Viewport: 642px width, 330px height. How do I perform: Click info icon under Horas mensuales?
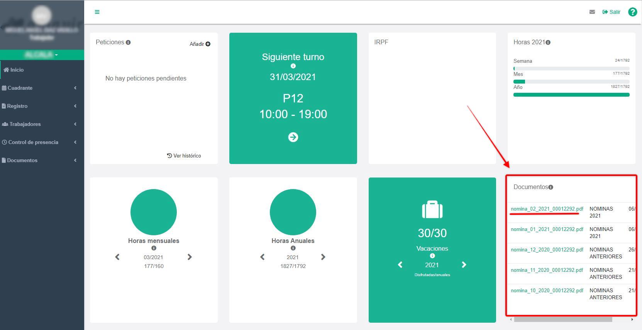point(154,248)
